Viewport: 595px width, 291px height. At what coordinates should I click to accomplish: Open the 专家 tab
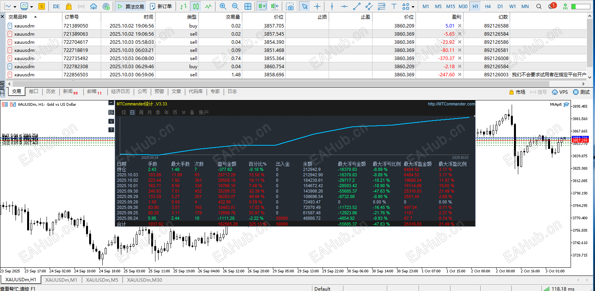(x=215, y=91)
